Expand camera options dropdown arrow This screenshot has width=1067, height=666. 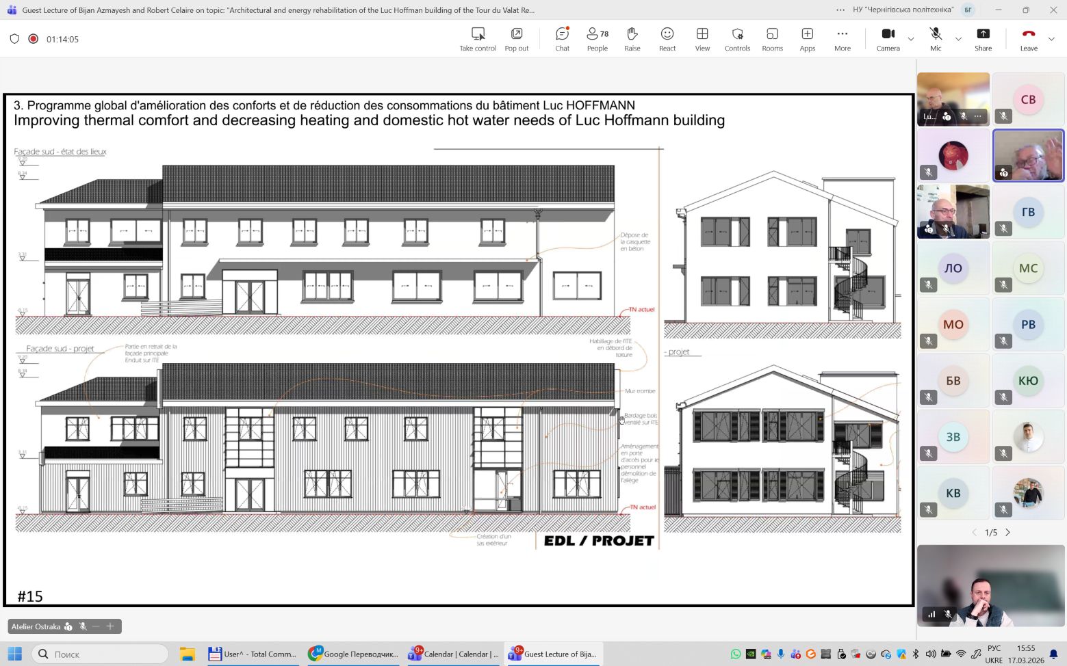pos(911,39)
